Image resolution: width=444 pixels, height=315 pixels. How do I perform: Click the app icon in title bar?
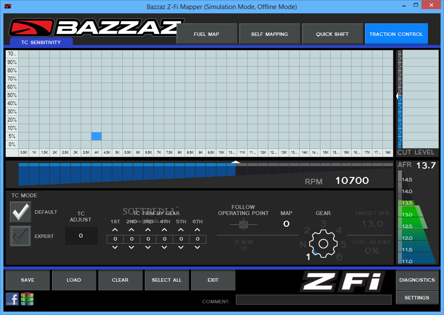[x=8, y=6]
